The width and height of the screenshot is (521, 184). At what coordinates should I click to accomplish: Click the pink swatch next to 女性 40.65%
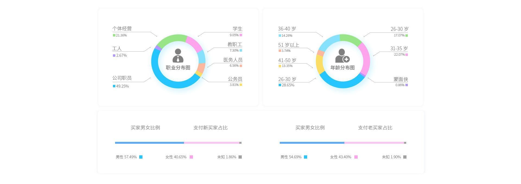click(191, 157)
